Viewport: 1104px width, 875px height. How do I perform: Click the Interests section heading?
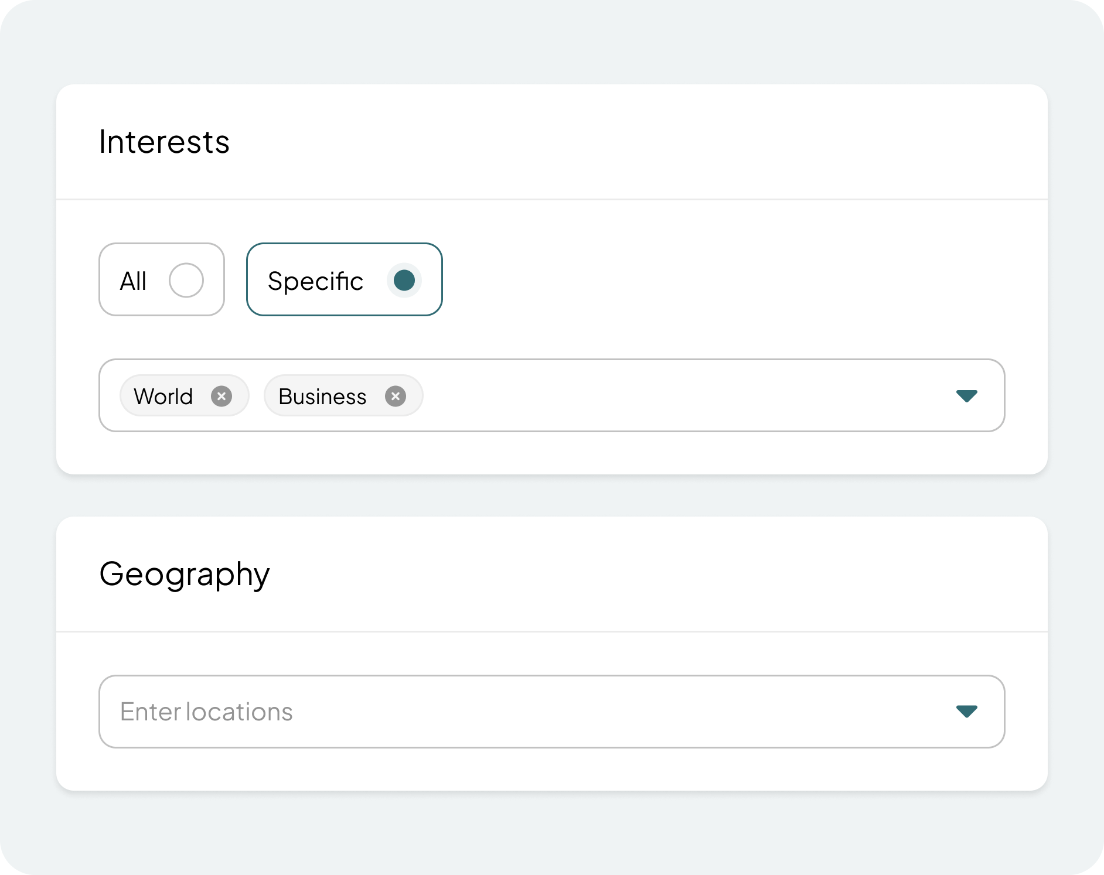click(x=164, y=142)
